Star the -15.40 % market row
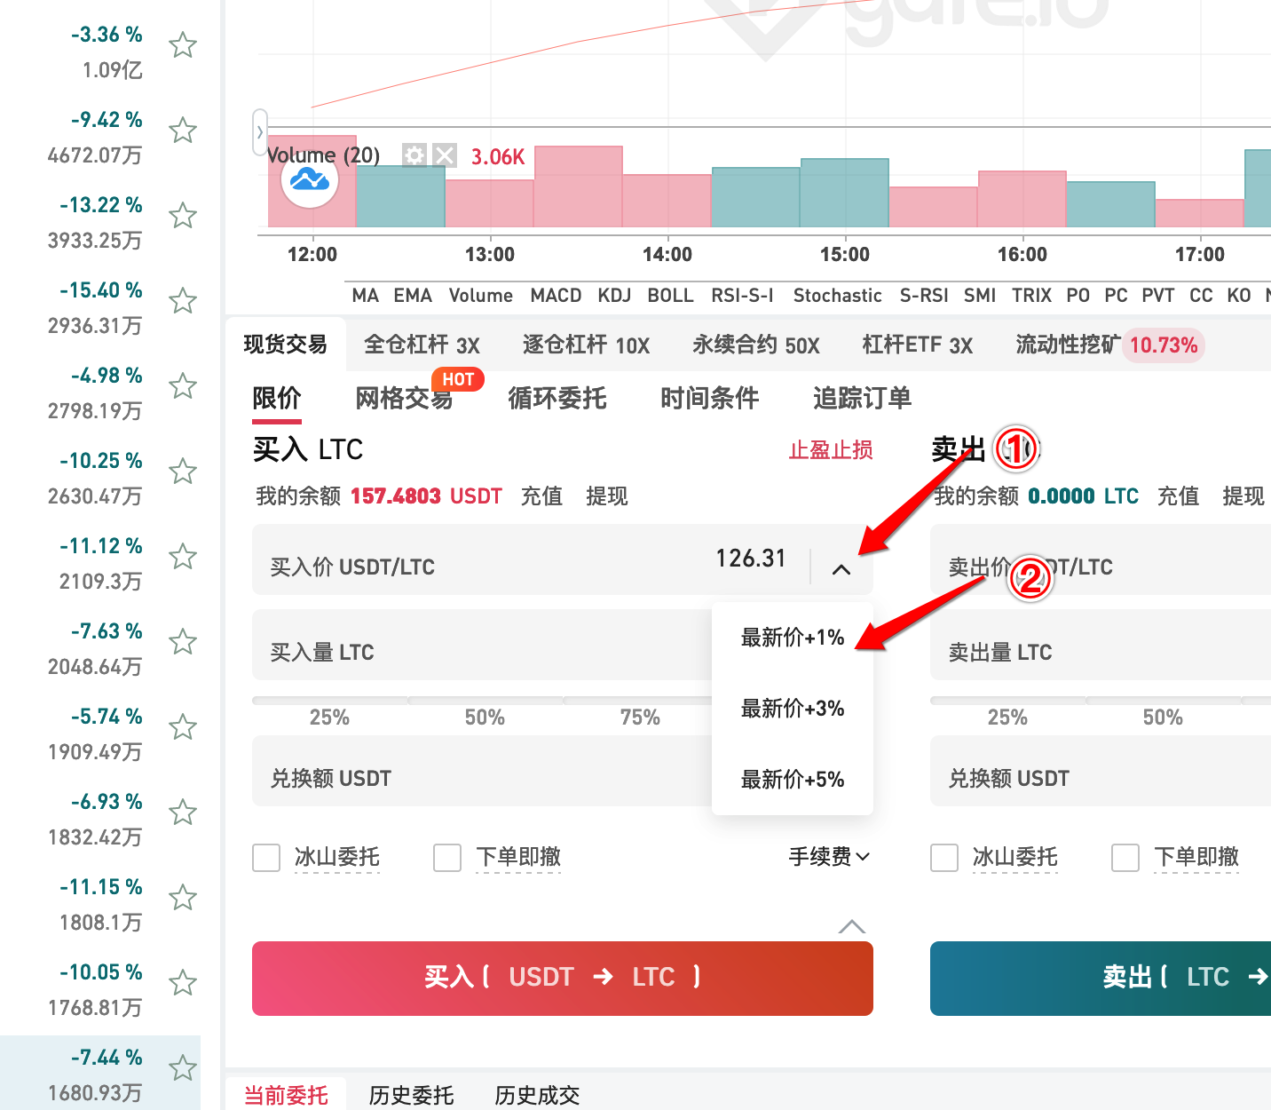 (x=183, y=301)
